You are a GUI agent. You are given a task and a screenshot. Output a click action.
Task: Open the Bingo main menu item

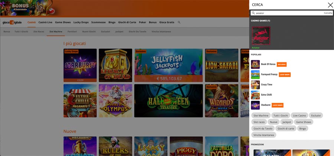(112, 22)
